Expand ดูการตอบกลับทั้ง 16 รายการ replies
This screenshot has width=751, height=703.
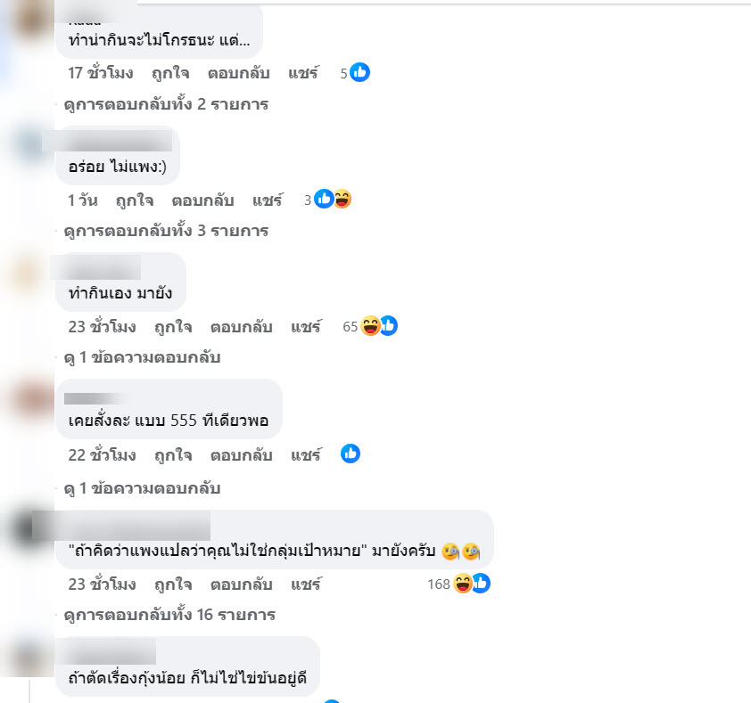[x=169, y=615]
